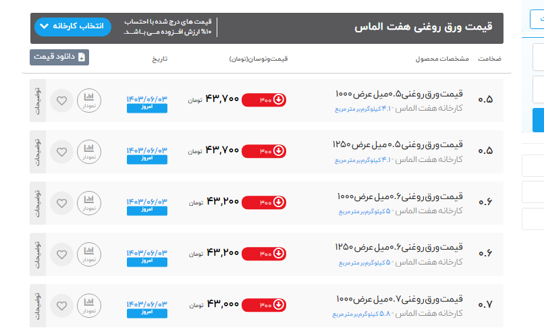This screenshot has height=330, width=544.
Task: Toggle the heart on the 0.6 عرض 1000 row
Action: [61, 203]
